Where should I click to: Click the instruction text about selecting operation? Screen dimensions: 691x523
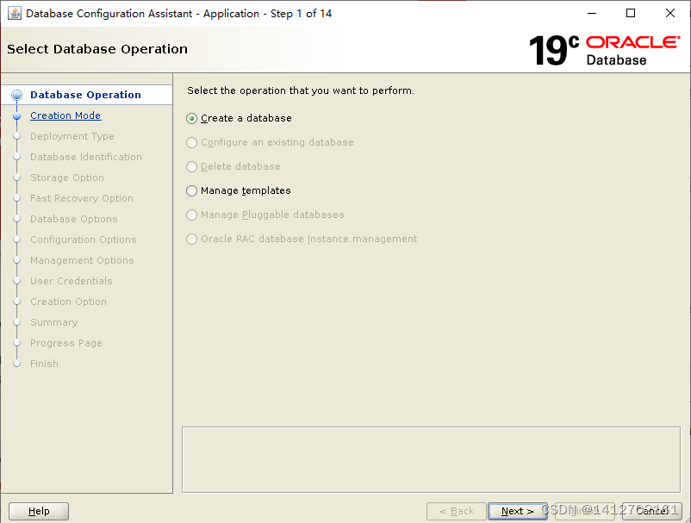(x=301, y=90)
